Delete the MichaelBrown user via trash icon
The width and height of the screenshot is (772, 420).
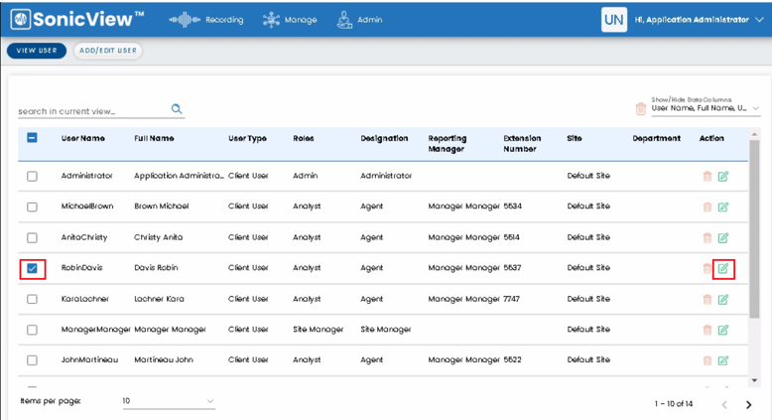[x=708, y=207]
